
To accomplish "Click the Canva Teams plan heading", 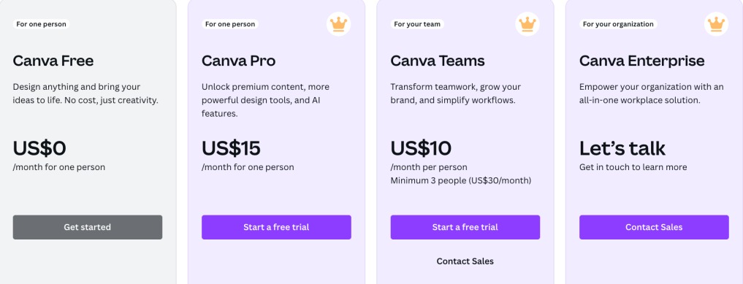I will [x=438, y=61].
